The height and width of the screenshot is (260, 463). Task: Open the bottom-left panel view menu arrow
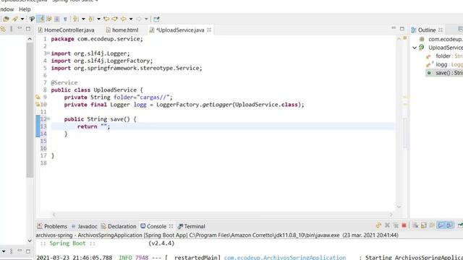(x=4, y=251)
